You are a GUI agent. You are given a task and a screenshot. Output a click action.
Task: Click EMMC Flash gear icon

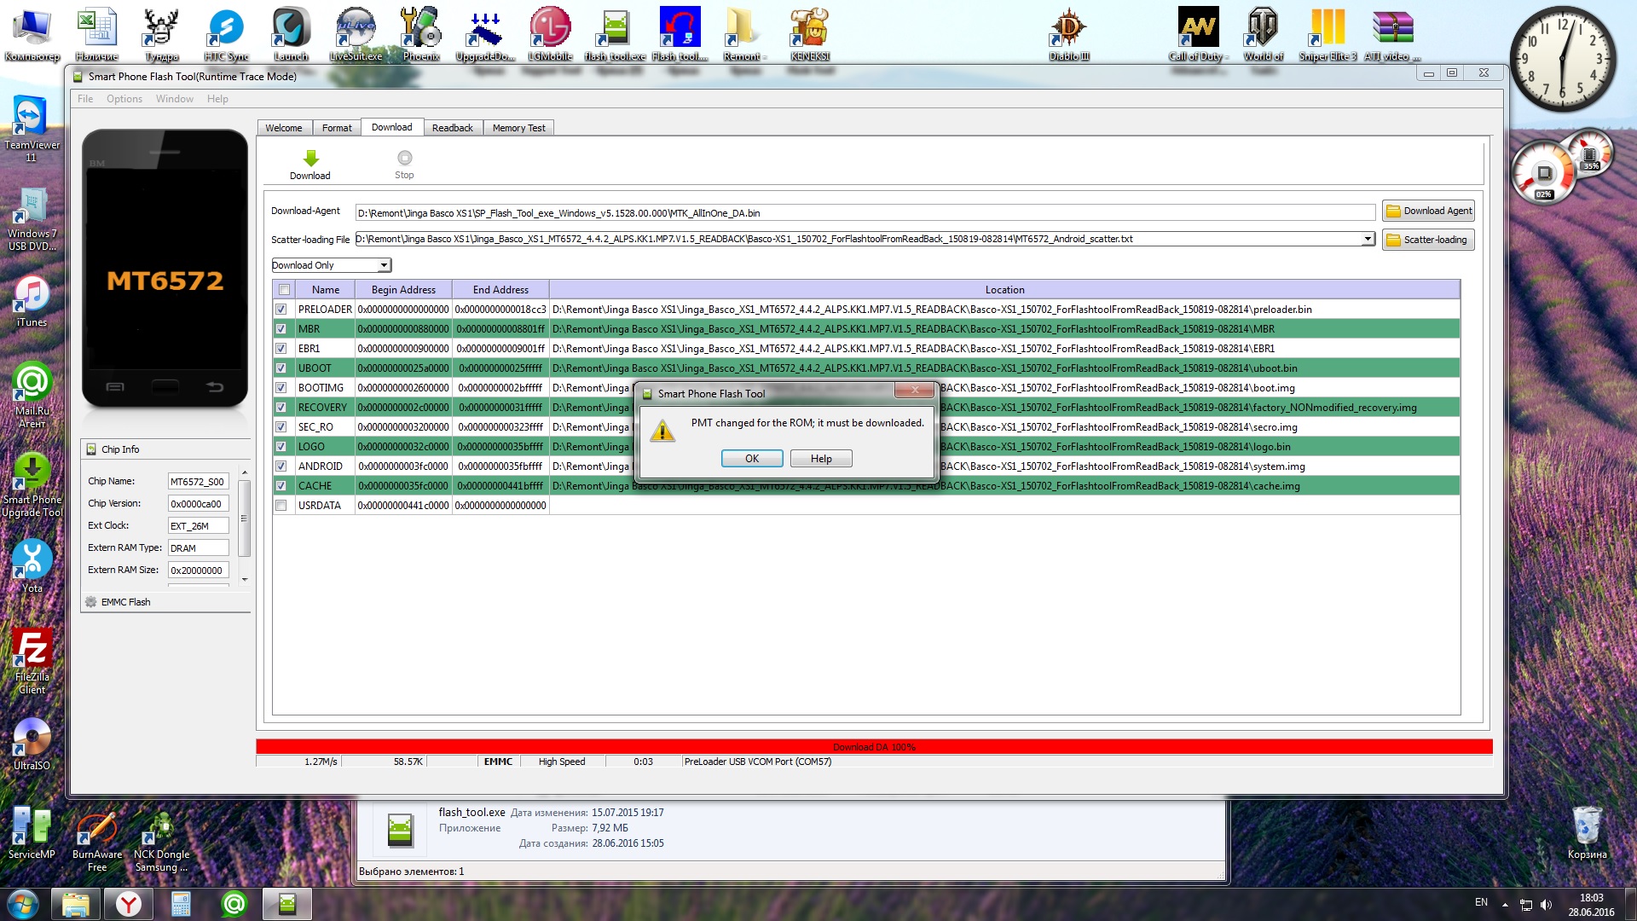91,602
